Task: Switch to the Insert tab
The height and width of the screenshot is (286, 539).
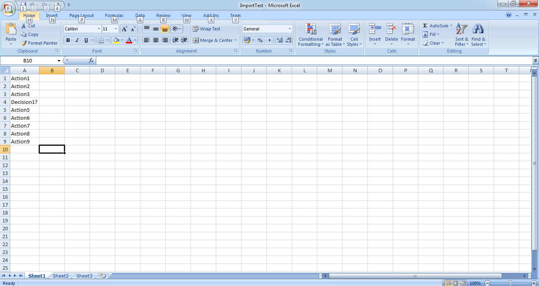Action: (52, 15)
